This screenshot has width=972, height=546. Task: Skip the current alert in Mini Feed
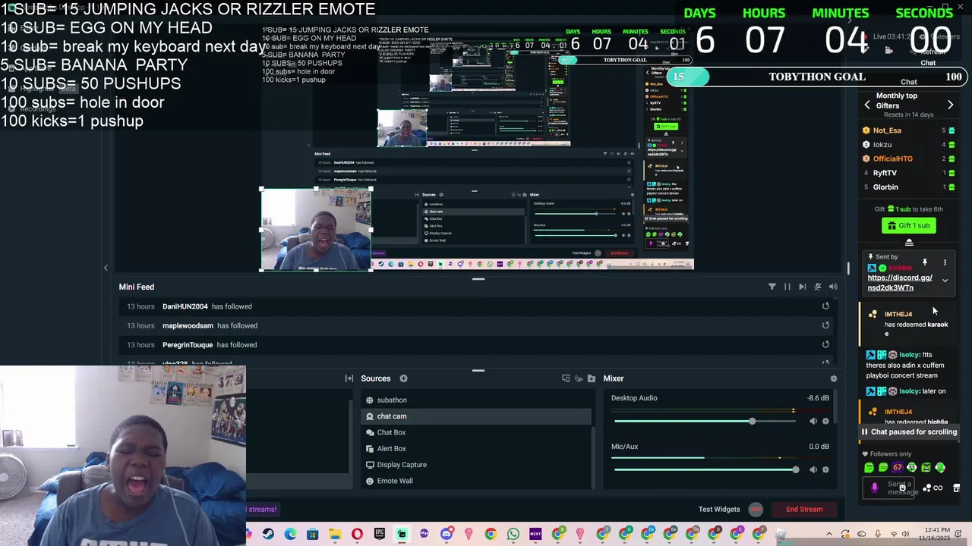803,287
